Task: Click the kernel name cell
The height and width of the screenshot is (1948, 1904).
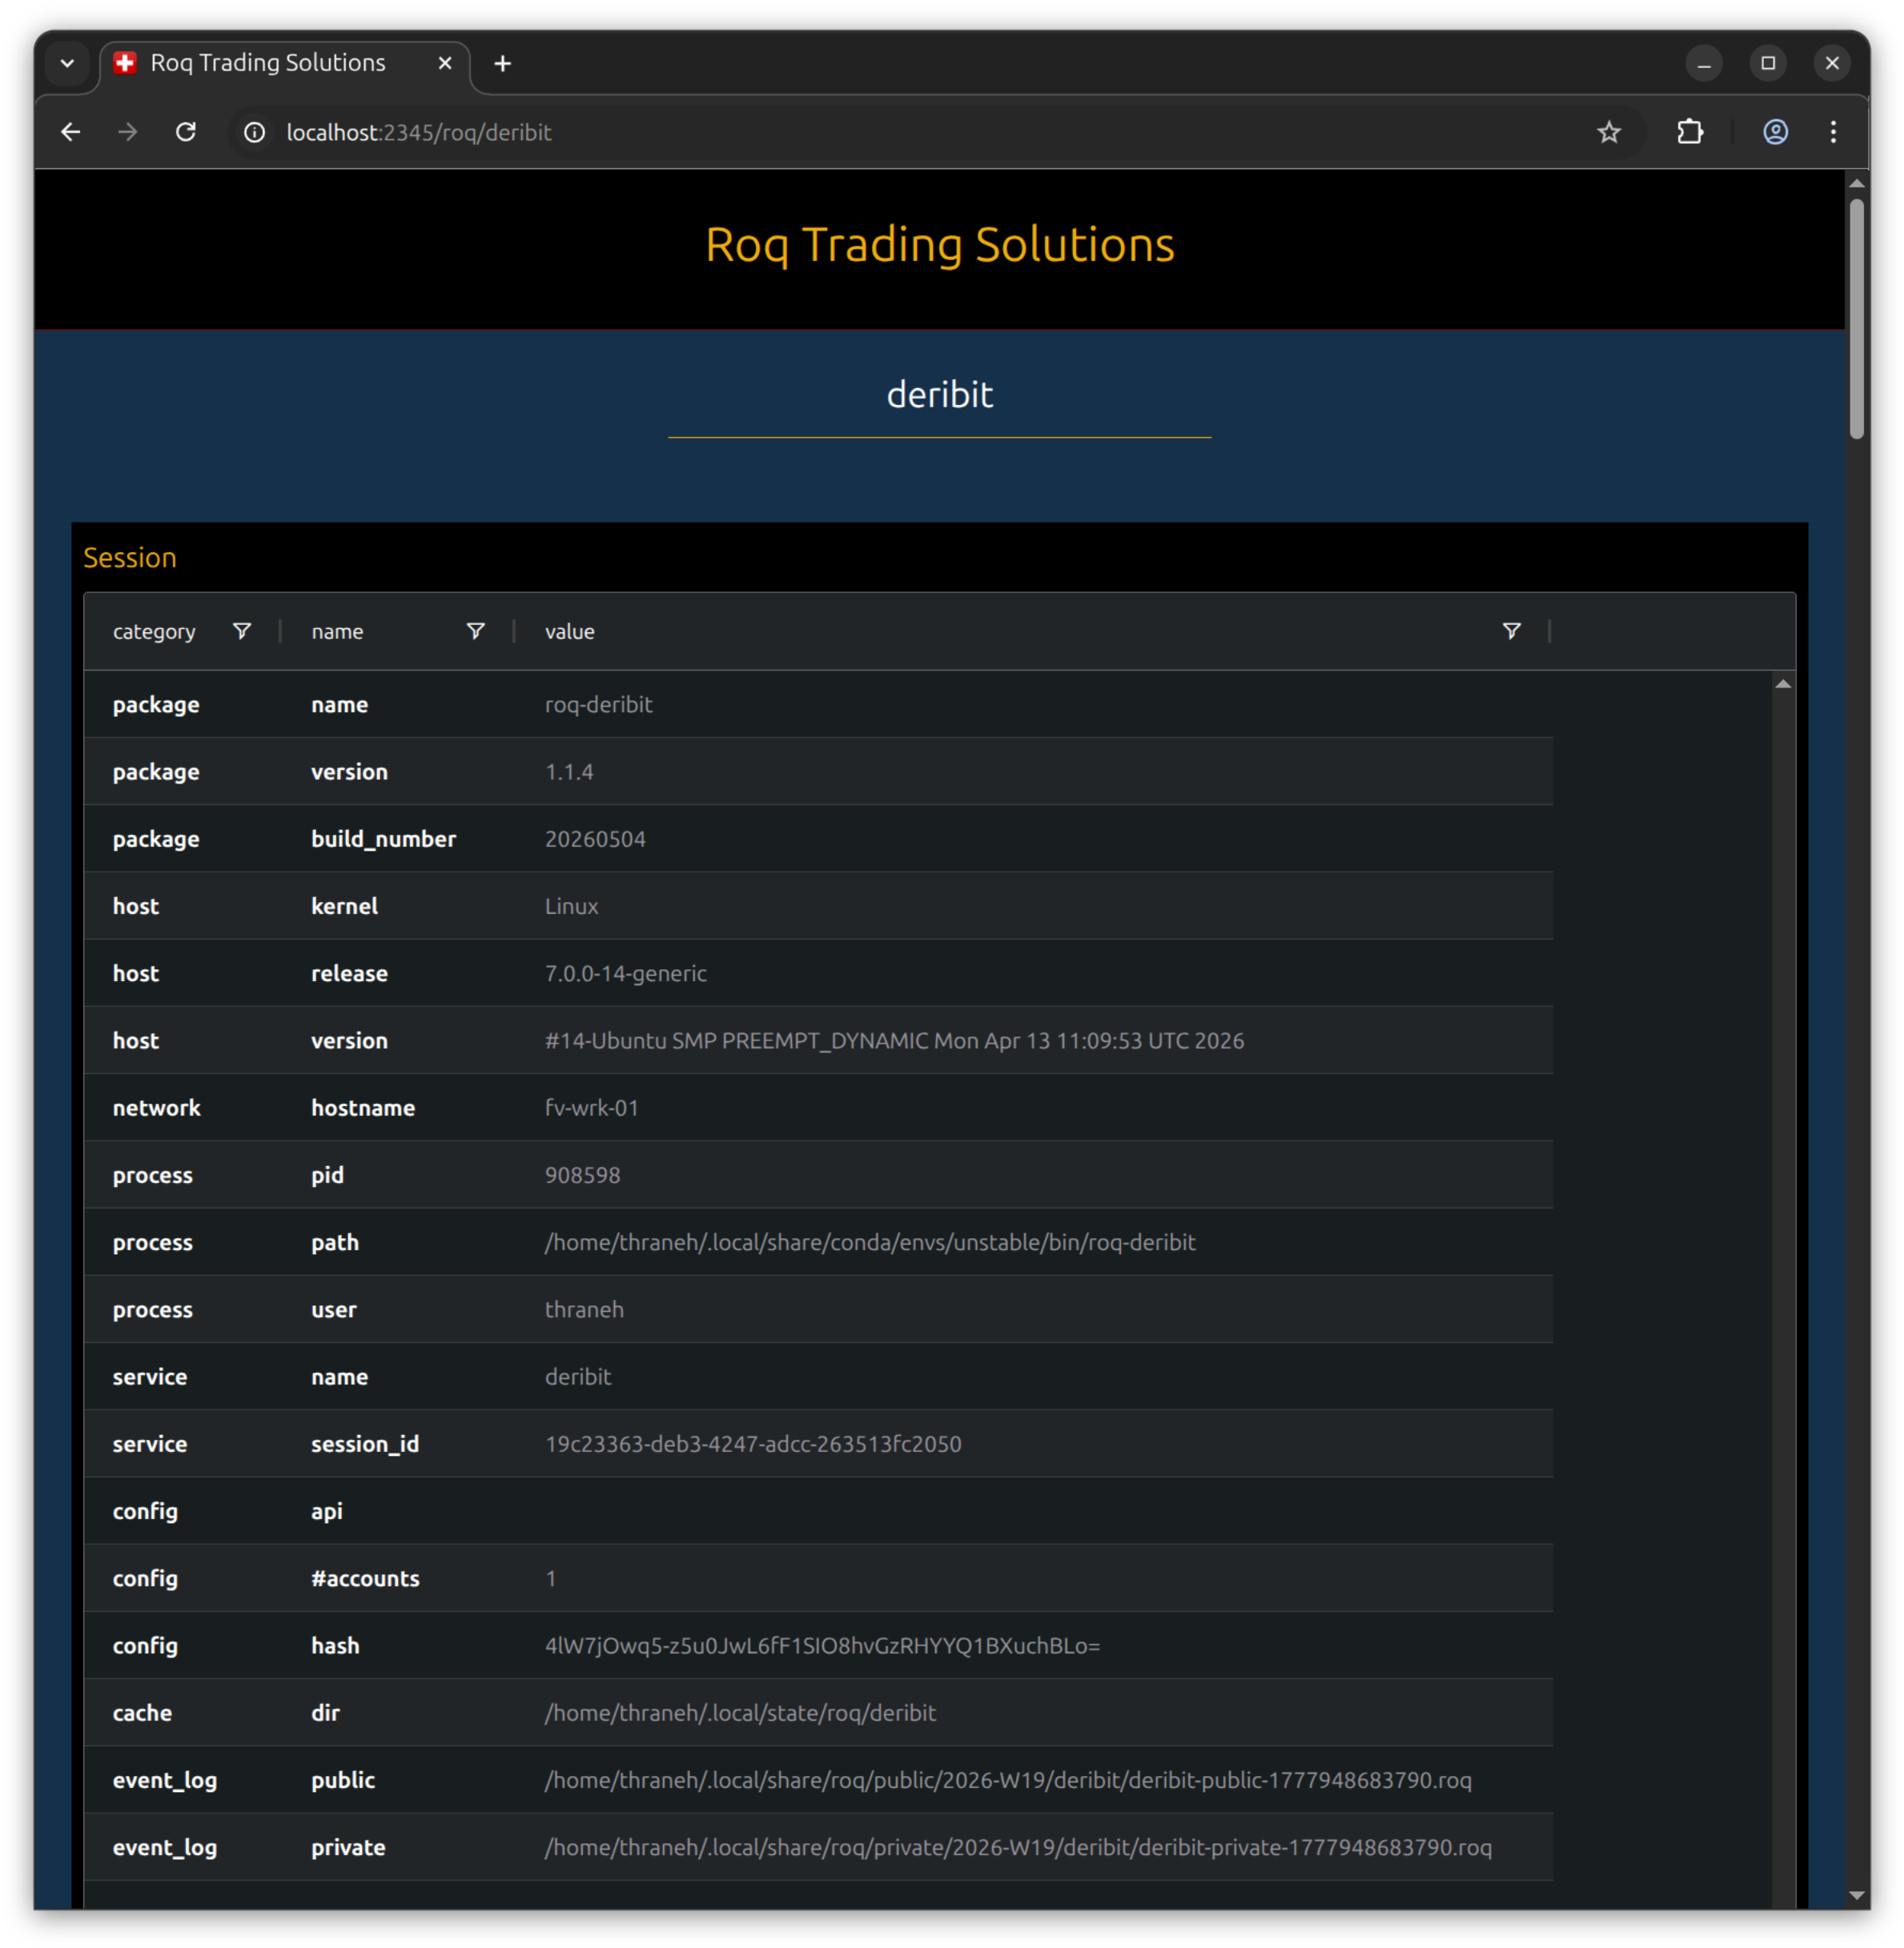Action: pyautogui.click(x=344, y=905)
